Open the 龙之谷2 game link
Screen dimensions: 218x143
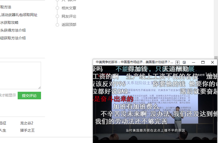[x=27, y=123]
